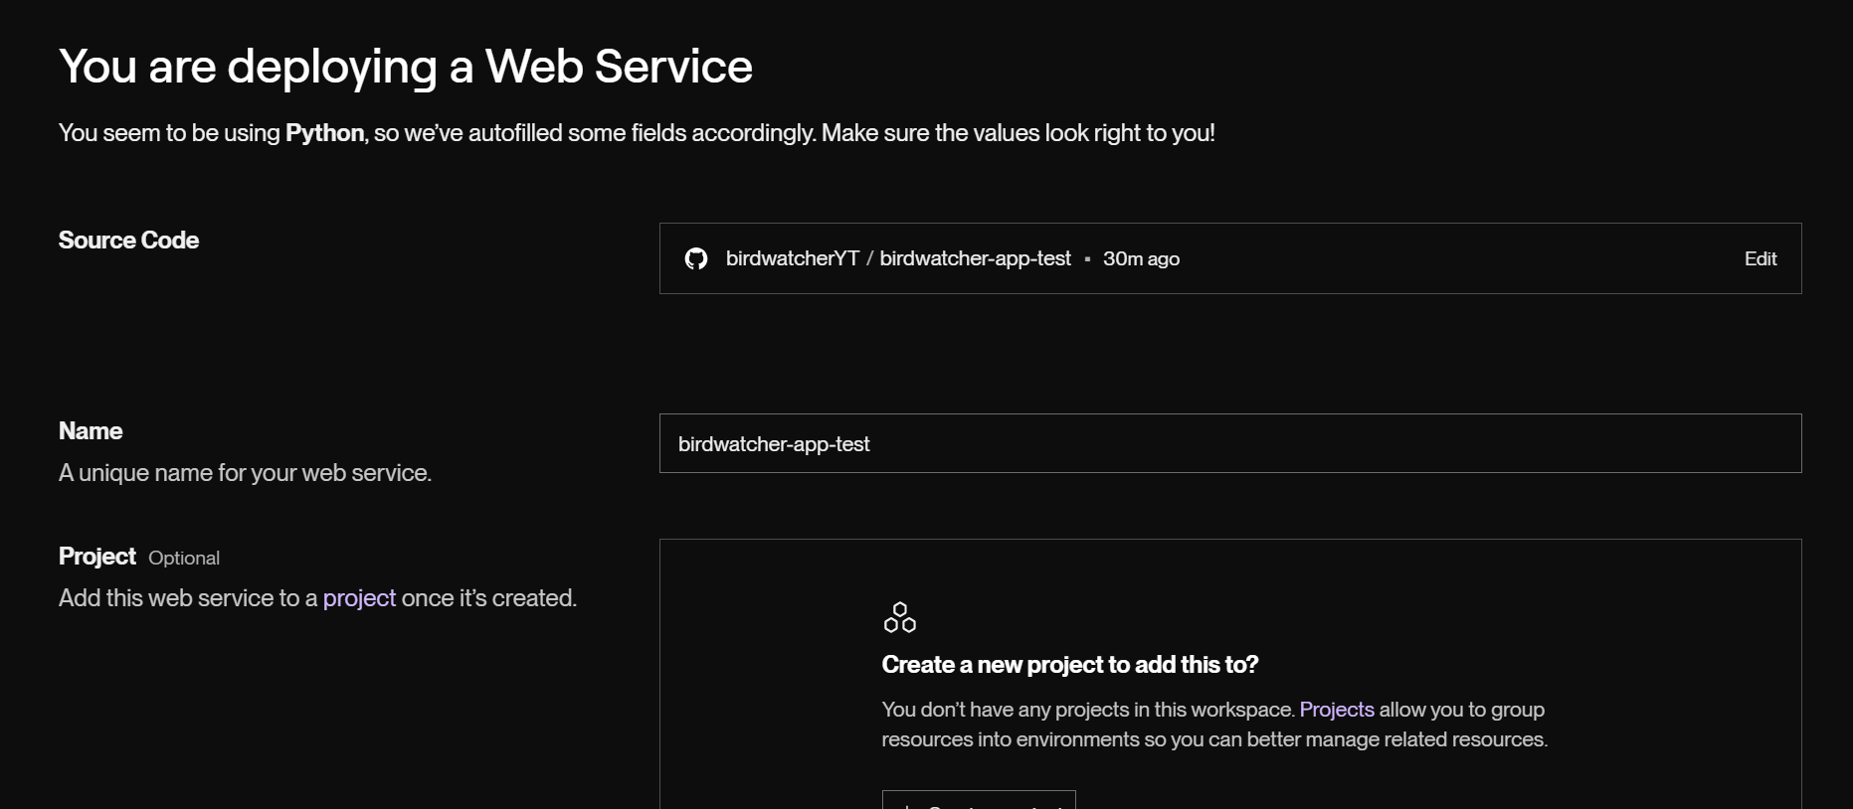Click the GitHub logo icon

click(696, 258)
